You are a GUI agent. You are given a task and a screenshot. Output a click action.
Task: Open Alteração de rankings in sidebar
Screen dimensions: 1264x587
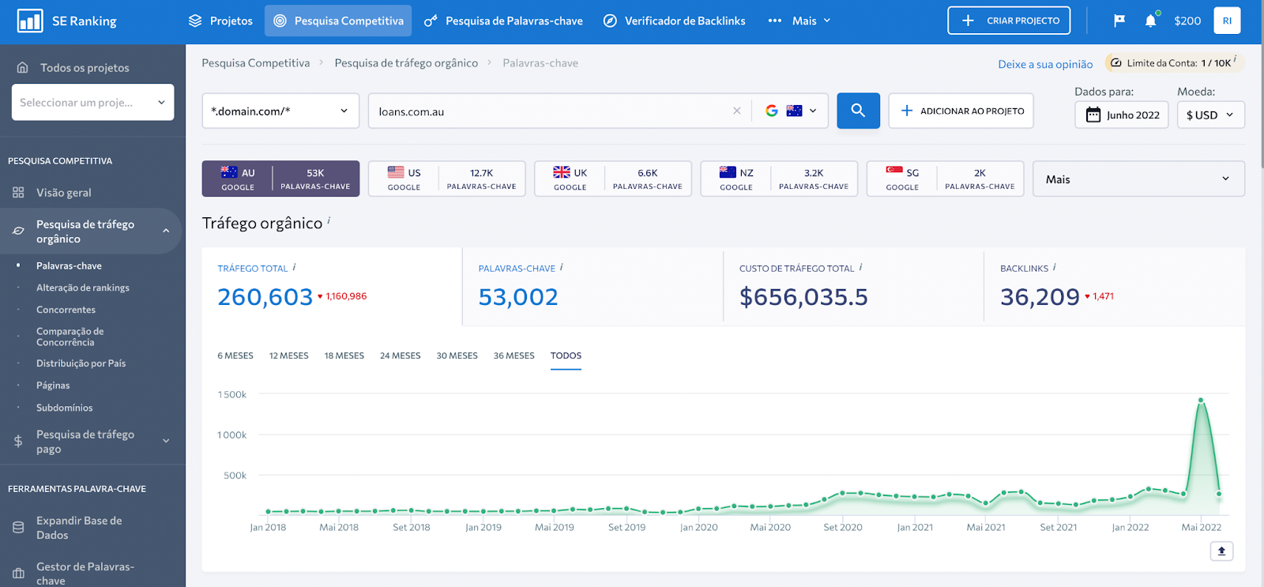[83, 288]
